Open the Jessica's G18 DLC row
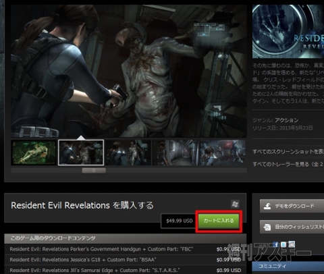The image size is (324, 274). pyautogui.click(x=126, y=260)
